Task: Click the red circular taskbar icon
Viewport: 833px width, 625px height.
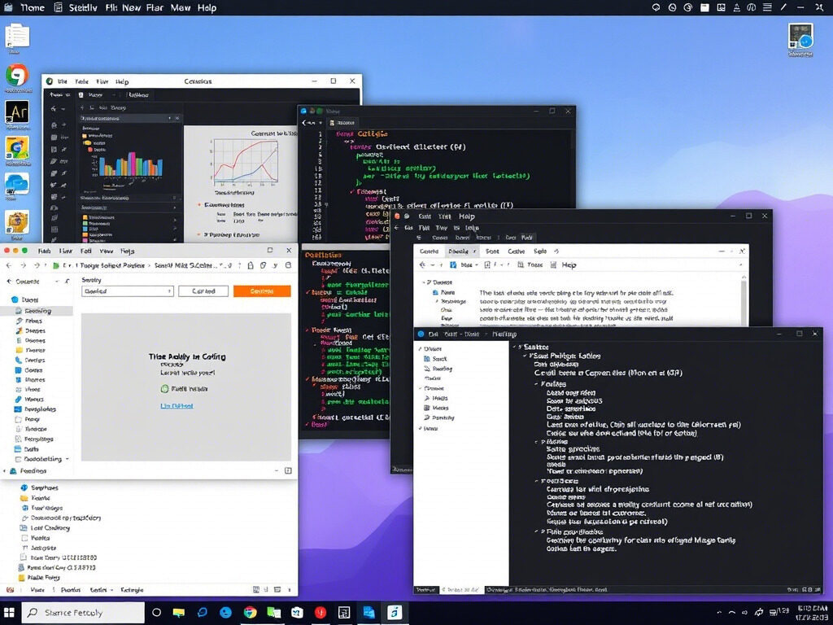Action: tap(320, 612)
